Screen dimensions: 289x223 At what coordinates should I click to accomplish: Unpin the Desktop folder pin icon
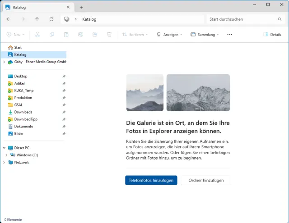(x=64, y=76)
